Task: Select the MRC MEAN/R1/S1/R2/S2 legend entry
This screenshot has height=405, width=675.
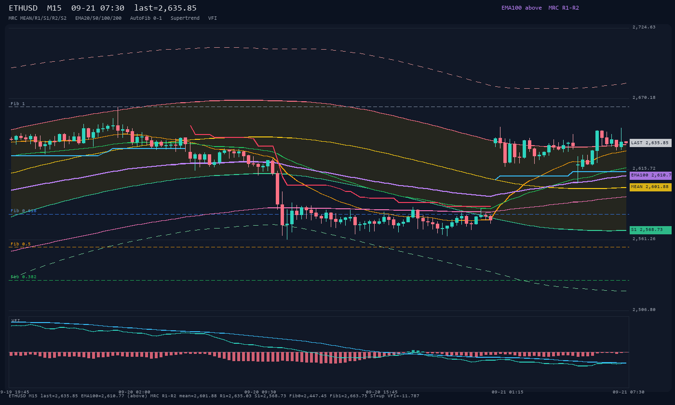Action: [38, 18]
